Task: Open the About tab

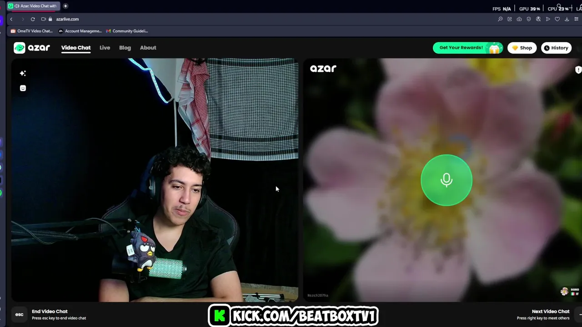Action: (148, 48)
